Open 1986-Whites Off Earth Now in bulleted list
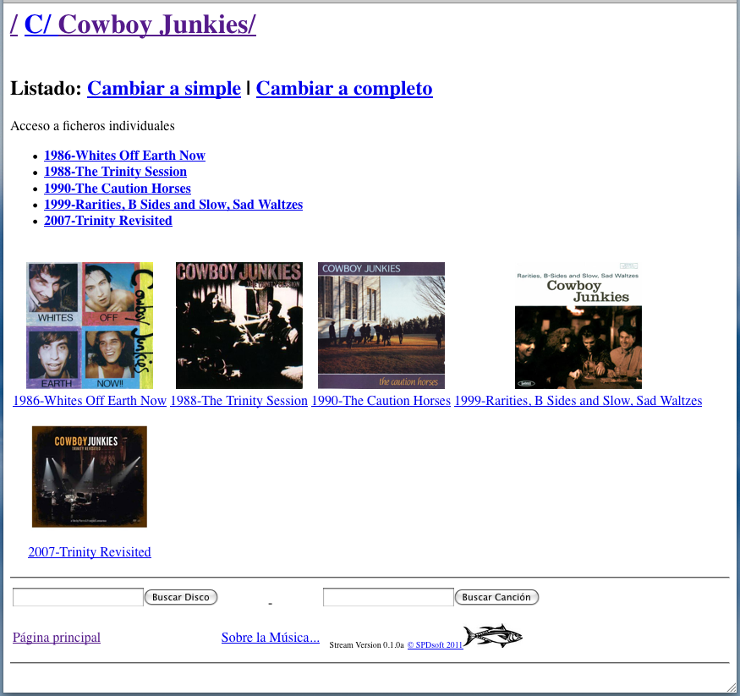The image size is (740, 696). [x=124, y=156]
